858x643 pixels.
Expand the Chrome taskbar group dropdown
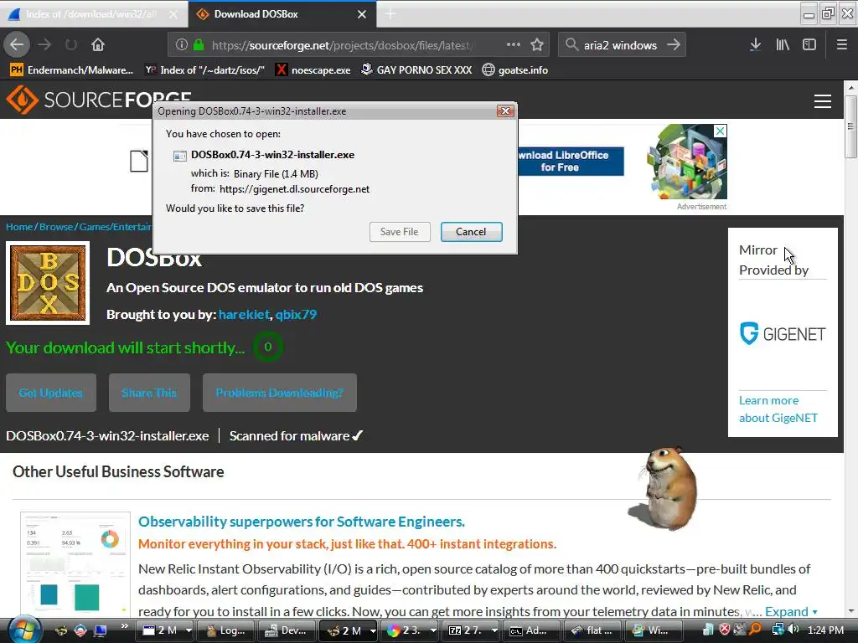coord(433,630)
